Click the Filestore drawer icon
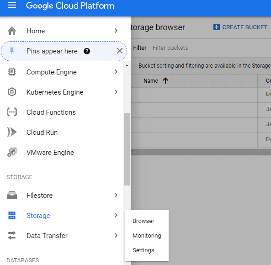Screen dimensions: 271x265 tap(12, 195)
